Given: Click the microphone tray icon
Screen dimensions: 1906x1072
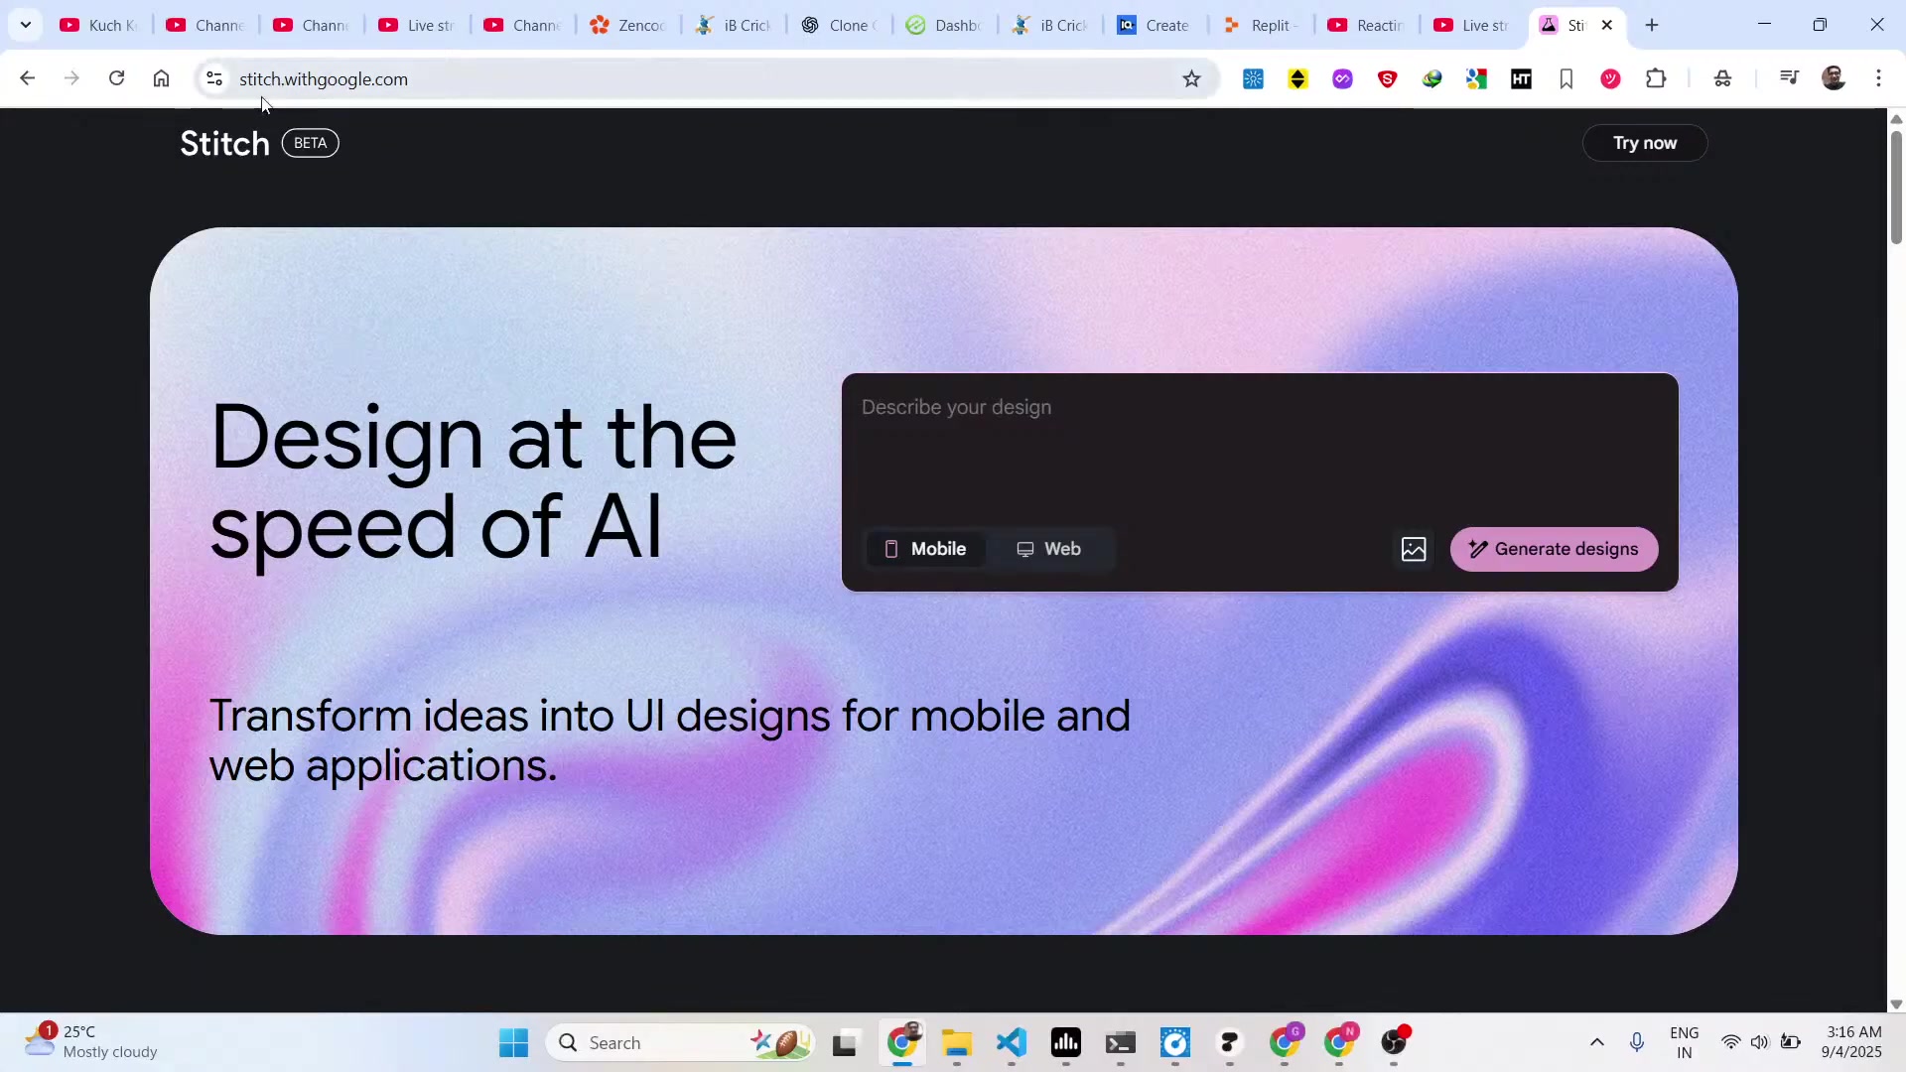Looking at the screenshot, I should coord(1637,1042).
